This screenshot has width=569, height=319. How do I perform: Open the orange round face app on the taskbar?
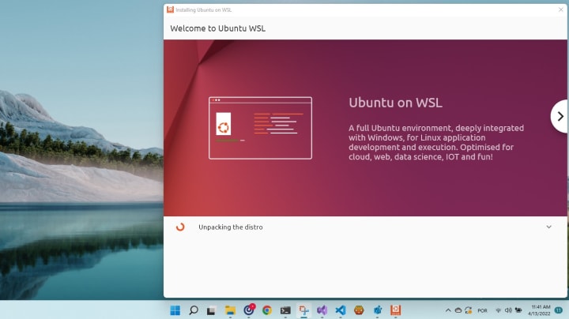(x=359, y=310)
